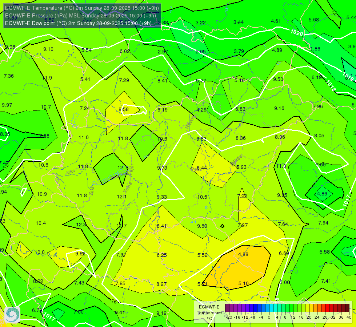Click the grid value 6.44
This screenshot has height=327, width=356.
pos(202,168)
